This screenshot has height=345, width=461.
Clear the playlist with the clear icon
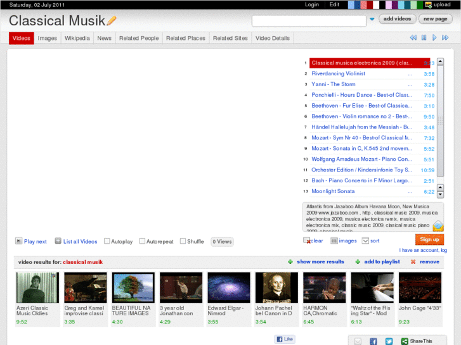[x=307, y=241]
